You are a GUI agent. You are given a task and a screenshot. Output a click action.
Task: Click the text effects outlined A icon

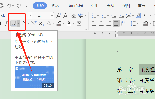click(49, 23)
